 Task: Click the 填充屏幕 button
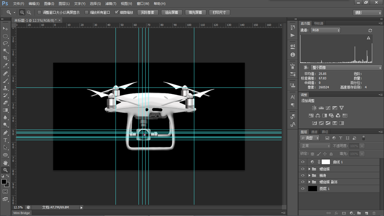coord(195,13)
